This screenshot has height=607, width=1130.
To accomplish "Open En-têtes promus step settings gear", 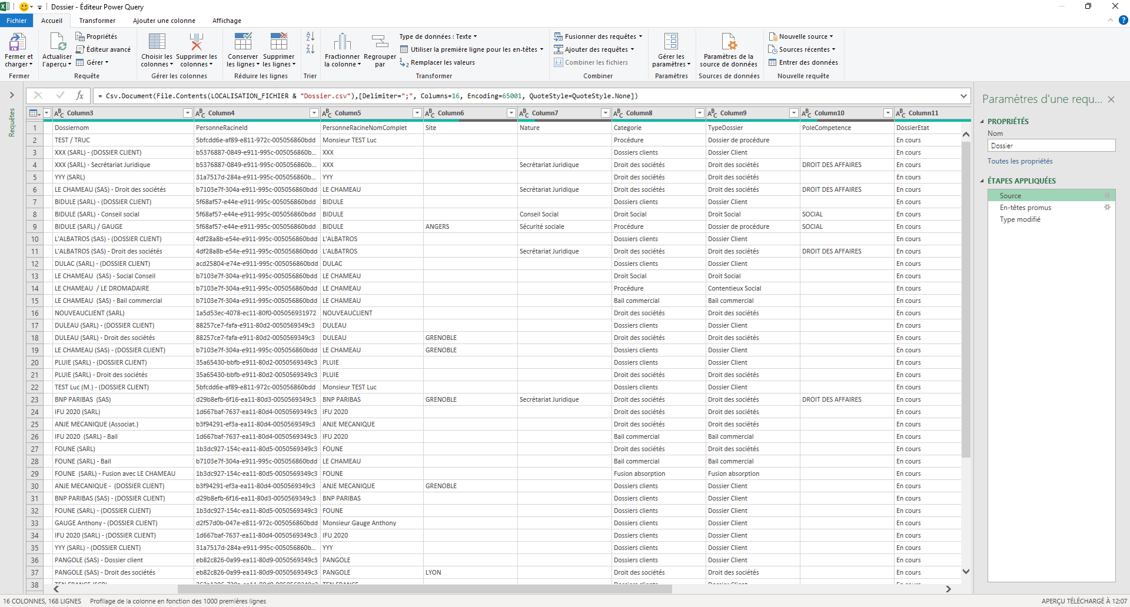I will (x=1107, y=207).
